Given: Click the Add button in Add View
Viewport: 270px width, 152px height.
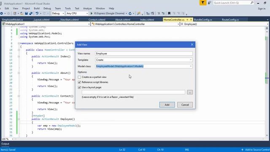Looking at the screenshot, I should (x=167, y=105).
